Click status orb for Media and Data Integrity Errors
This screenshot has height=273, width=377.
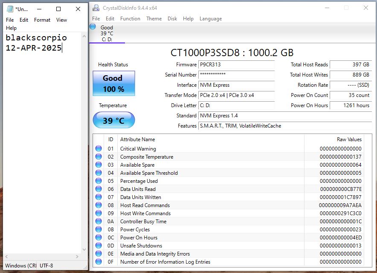click(99, 253)
